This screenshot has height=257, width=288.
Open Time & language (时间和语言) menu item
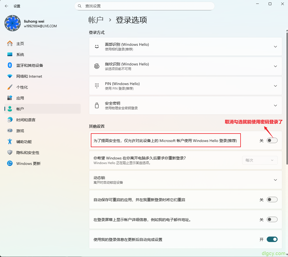point(26,120)
